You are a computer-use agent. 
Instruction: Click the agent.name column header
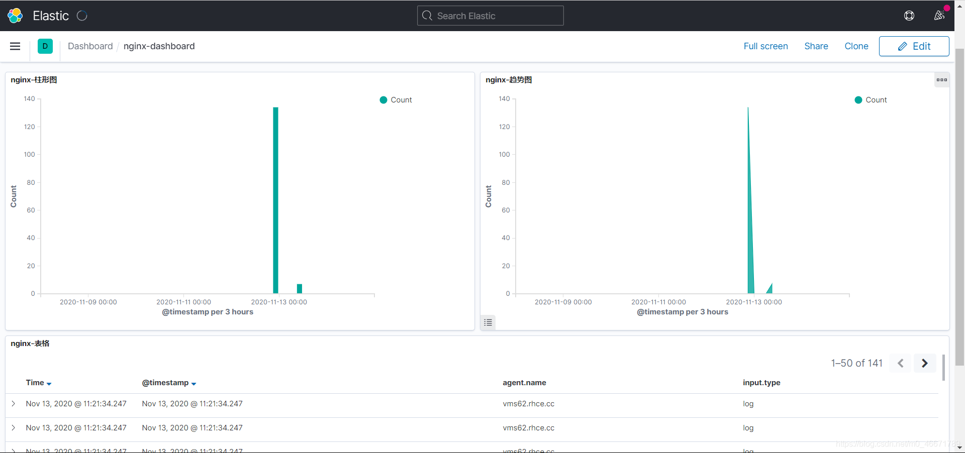(524, 383)
